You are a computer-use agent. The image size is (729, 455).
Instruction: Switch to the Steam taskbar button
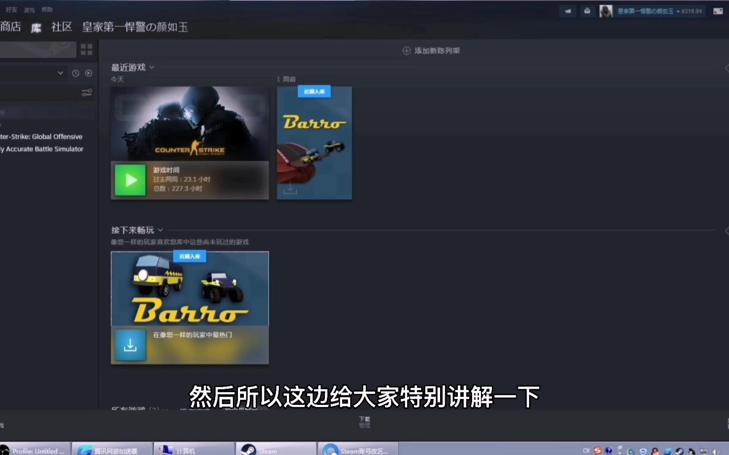point(276,449)
